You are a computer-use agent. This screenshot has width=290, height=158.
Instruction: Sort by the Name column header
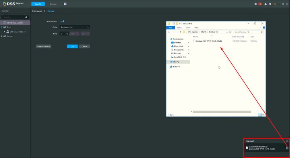coord(195,37)
